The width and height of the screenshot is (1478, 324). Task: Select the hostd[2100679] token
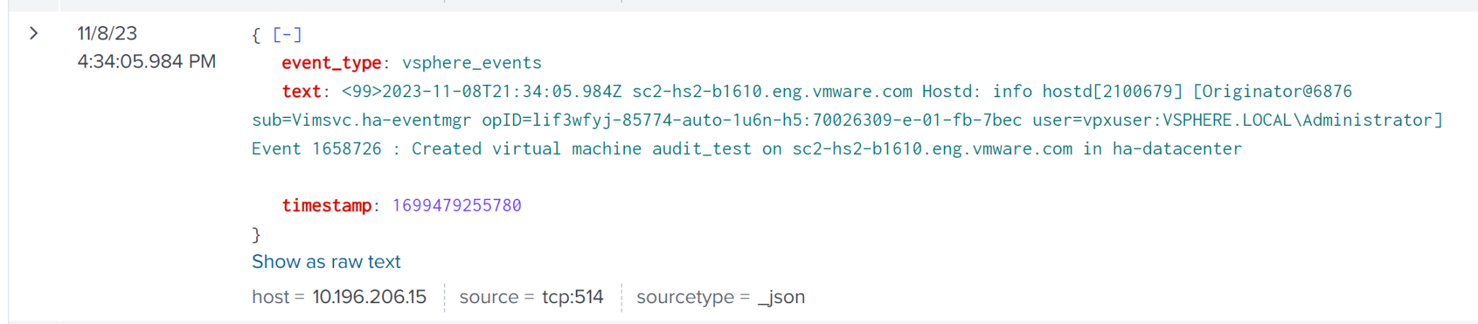1112,91
